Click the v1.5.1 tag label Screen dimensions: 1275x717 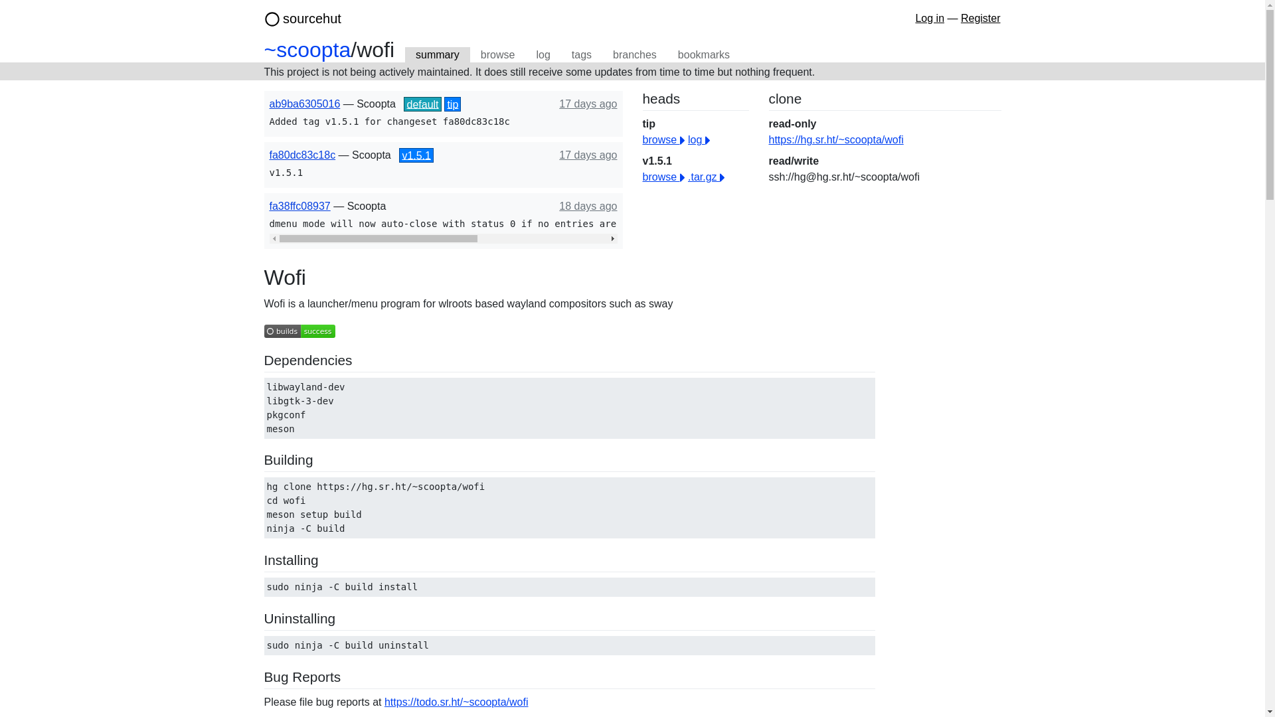pyautogui.click(x=416, y=155)
